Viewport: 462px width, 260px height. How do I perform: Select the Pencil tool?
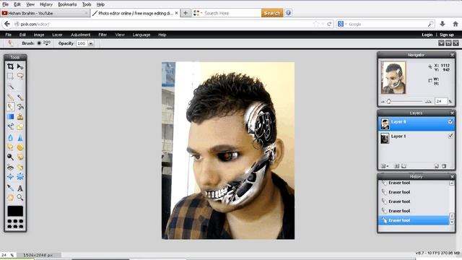click(x=10, y=97)
